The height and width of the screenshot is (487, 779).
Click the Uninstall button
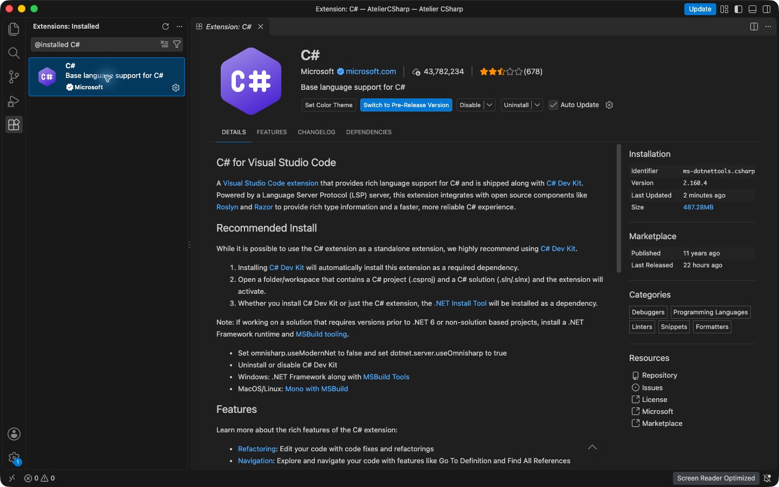click(516, 105)
